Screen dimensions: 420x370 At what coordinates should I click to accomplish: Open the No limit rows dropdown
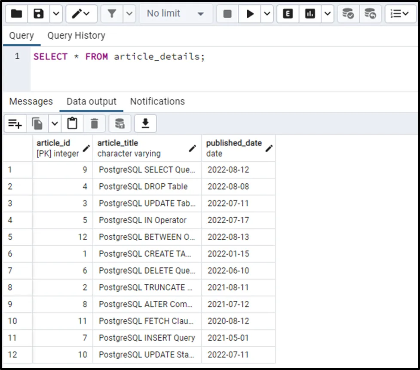pos(175,14)
